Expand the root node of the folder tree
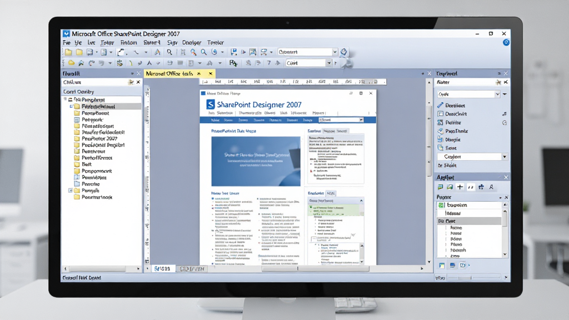This screenshot has width=569, height=320. point(66,99)
